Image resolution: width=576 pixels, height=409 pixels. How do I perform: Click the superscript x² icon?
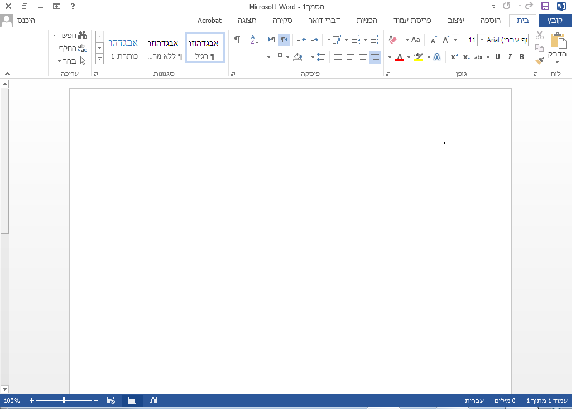click(x=454, y=57)
